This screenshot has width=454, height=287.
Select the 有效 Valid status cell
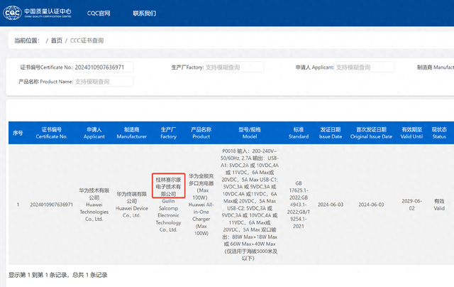(439, 205)
